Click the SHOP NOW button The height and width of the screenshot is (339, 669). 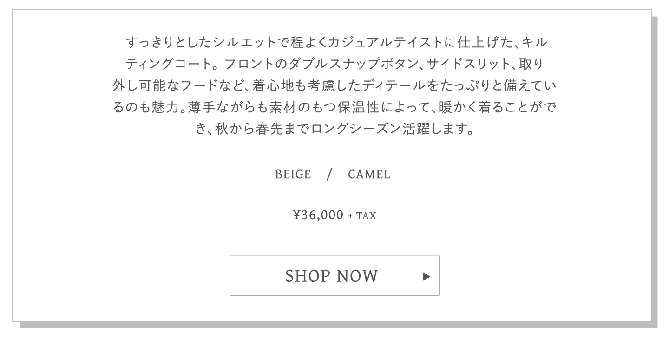tap(334, 276)
